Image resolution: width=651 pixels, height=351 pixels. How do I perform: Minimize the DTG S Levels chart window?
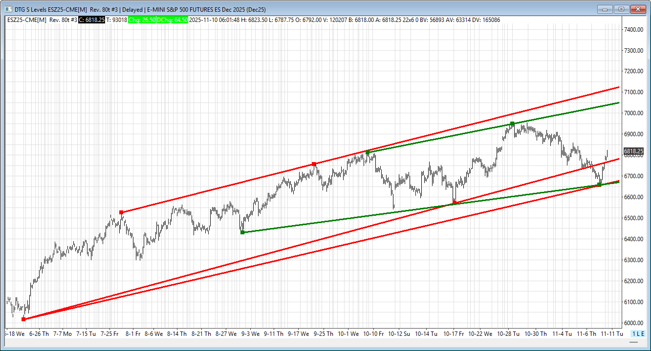tap(605, 9)
